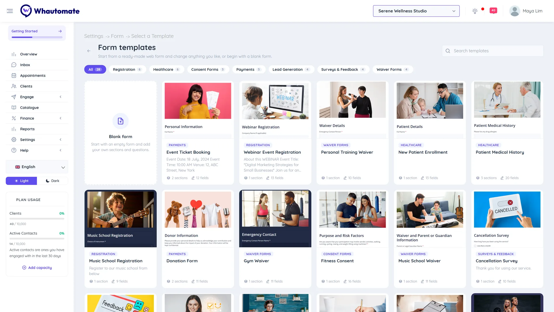554x312 pixels.
Task: Filter templates by Consent Forms
Action: [x=208, y=69]
